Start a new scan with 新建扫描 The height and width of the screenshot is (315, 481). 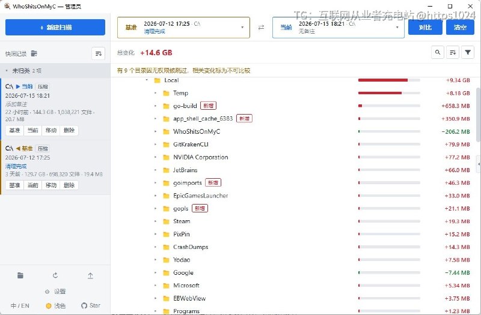coord(55,27)
